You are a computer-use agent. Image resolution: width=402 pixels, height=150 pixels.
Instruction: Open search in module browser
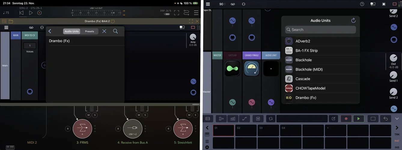click(x=115, y=31)
